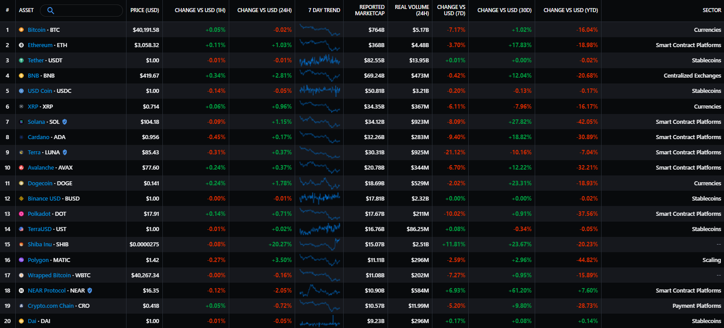The image size is (724, 328).
Task: Click the verified badge next to Solana SOL
Action: 65,122
